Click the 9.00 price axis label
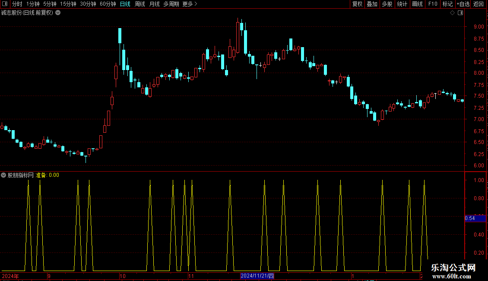The image size is (488, 281). (478, 27)
